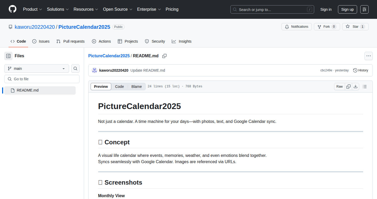377x199 pixels.
Task: Click the Monthly View text
Action: 112,196
